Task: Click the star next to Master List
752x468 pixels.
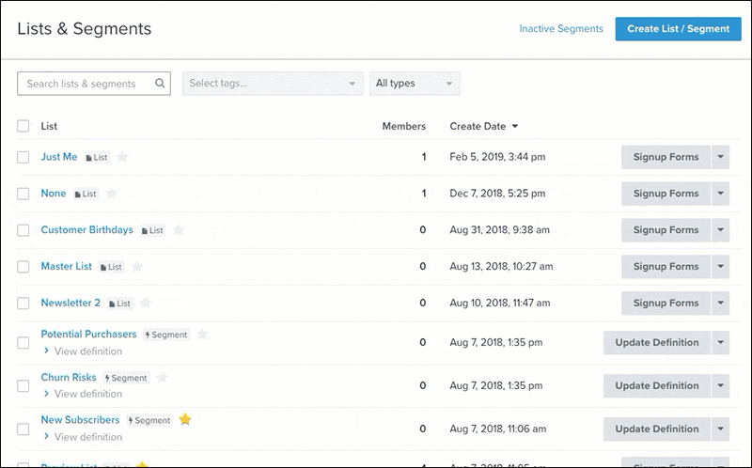Action: point(137,267)
